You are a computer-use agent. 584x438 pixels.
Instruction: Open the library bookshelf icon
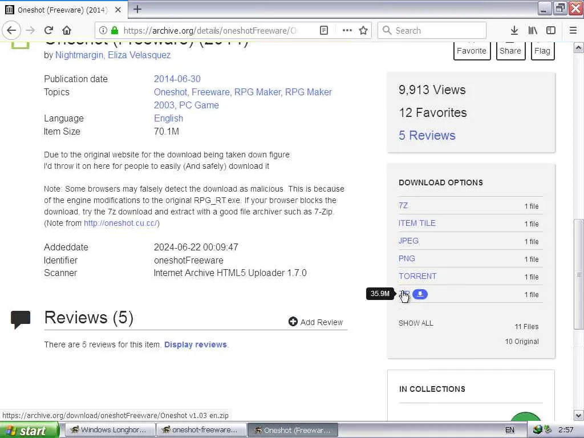[x=533, y=30]
